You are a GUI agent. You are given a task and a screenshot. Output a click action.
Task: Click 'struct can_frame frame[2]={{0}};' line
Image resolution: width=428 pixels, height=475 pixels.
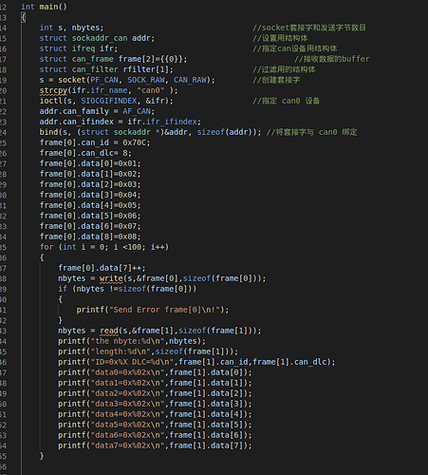coord(113,59)
